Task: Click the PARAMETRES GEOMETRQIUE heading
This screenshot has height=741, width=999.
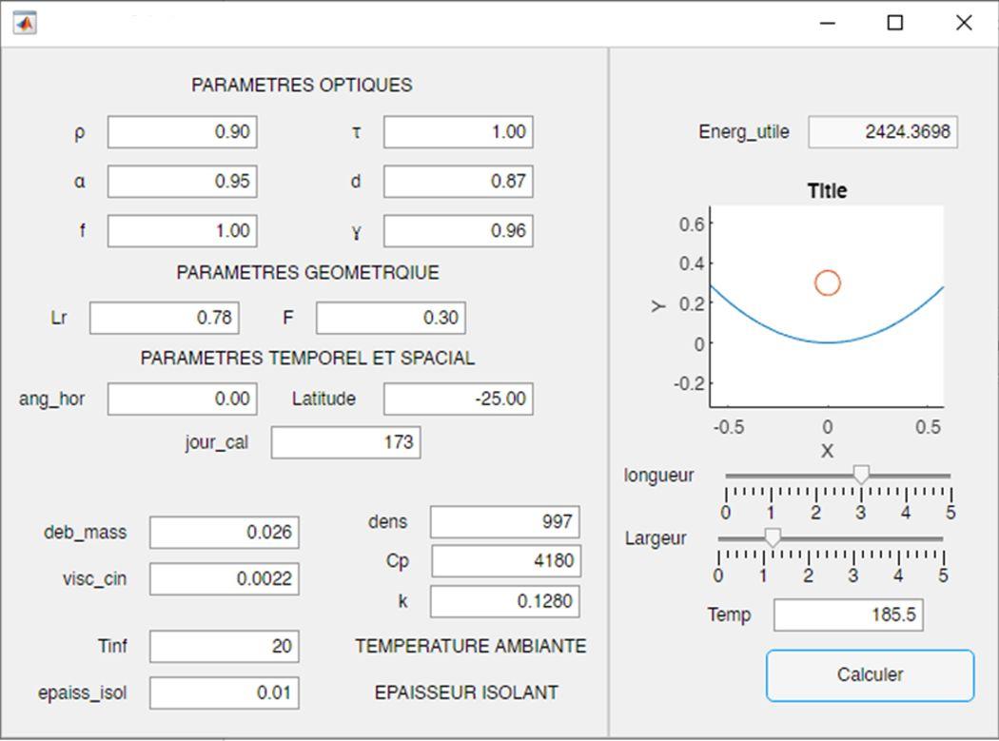Action: pyautogui.click(x=307, y=273)
